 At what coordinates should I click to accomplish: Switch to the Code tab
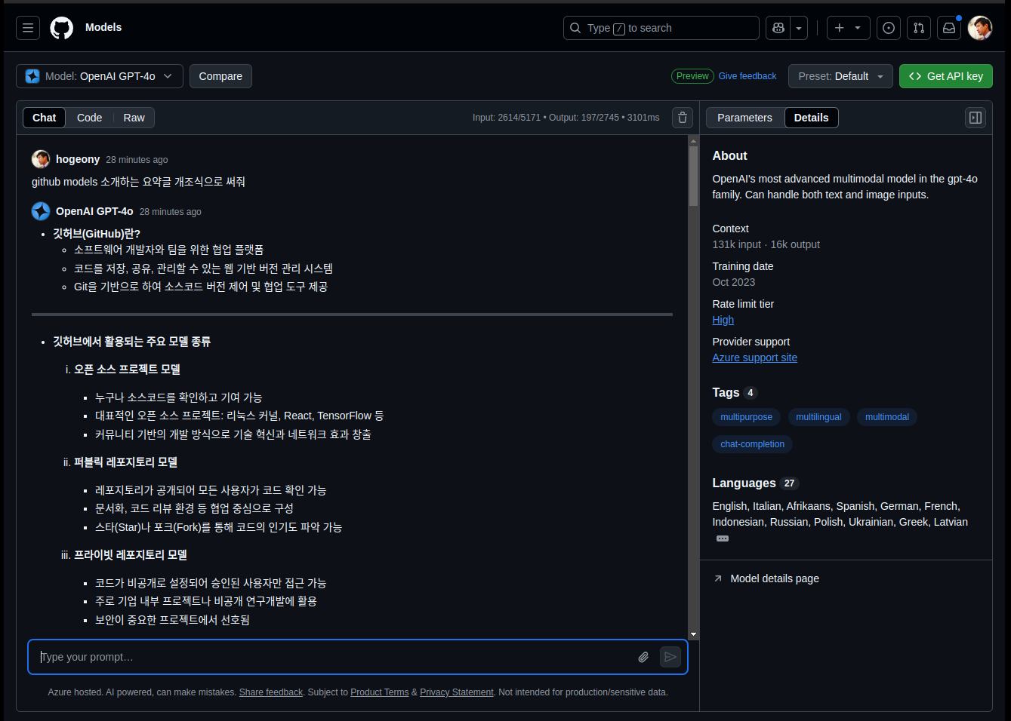point(89,118)
